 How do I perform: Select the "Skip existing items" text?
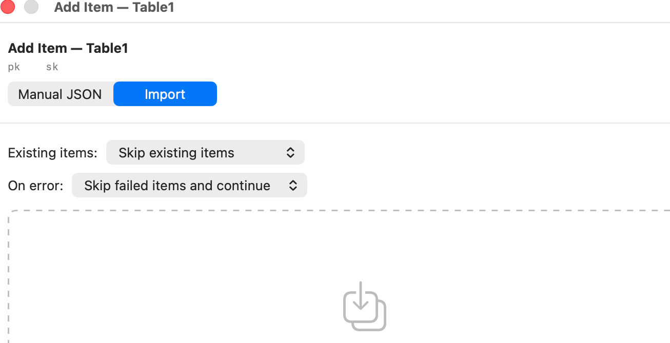point(176,153)
